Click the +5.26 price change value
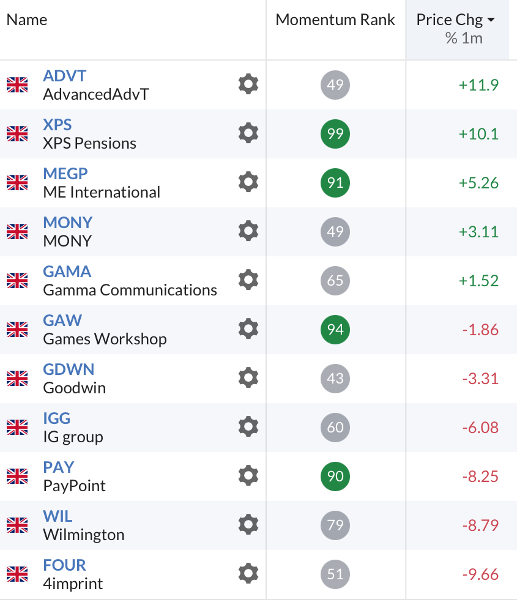 click(x=478, y=183)
